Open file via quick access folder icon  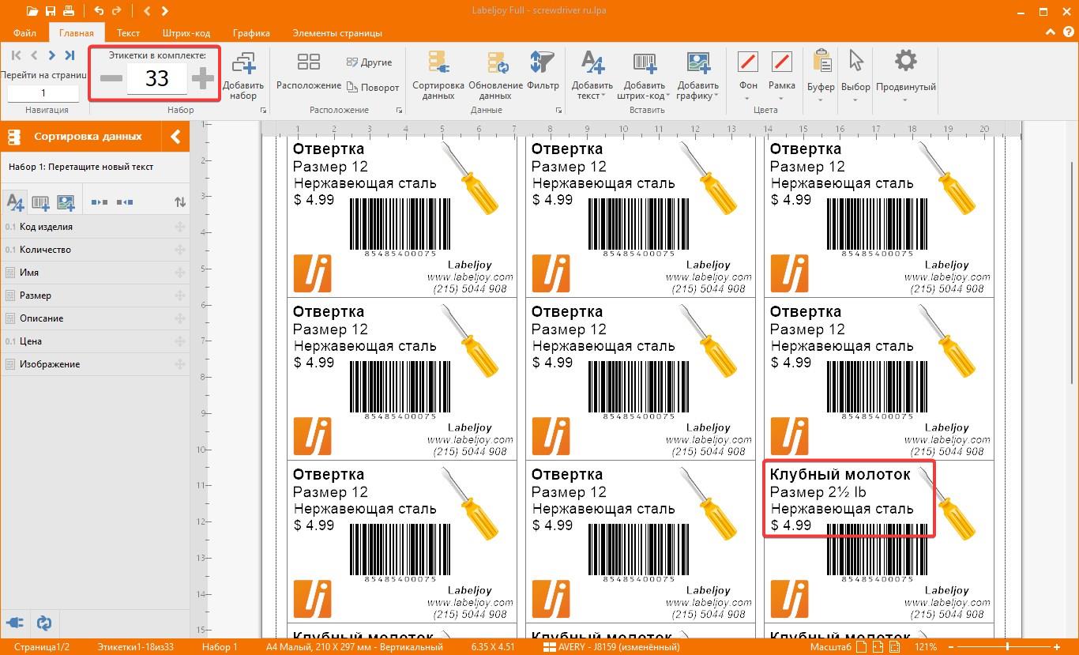[32, 11]
